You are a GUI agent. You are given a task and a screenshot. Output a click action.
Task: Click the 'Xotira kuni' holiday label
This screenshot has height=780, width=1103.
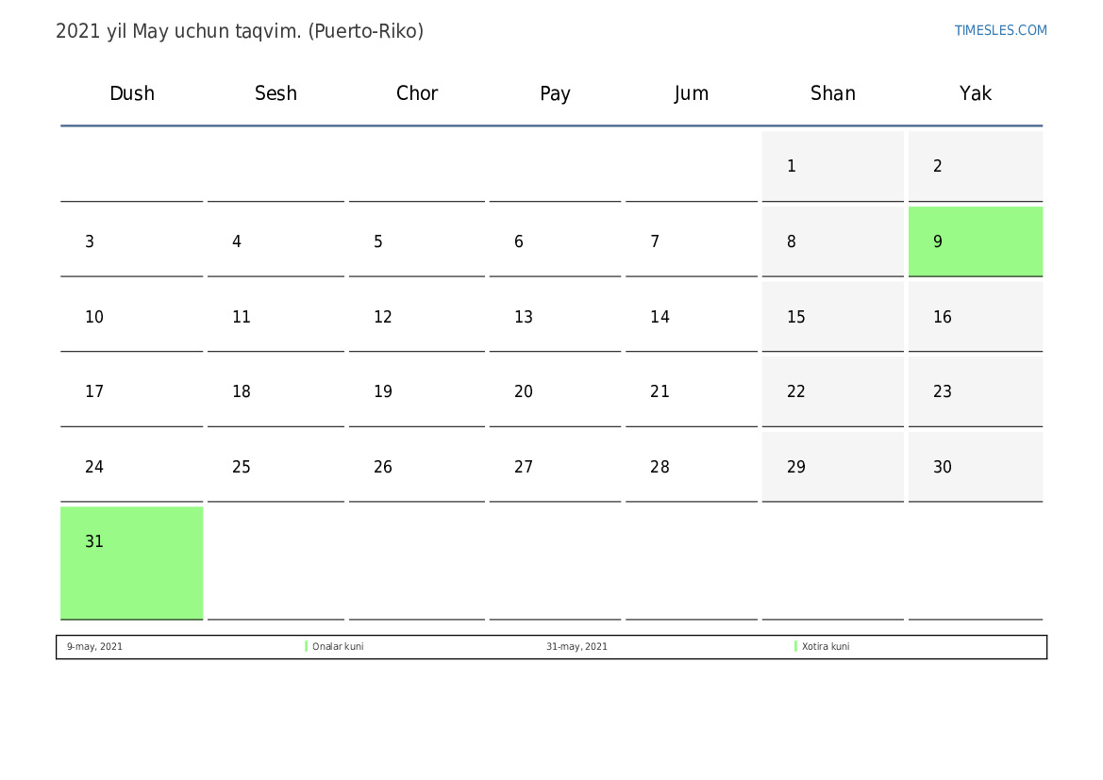[826, 646]
